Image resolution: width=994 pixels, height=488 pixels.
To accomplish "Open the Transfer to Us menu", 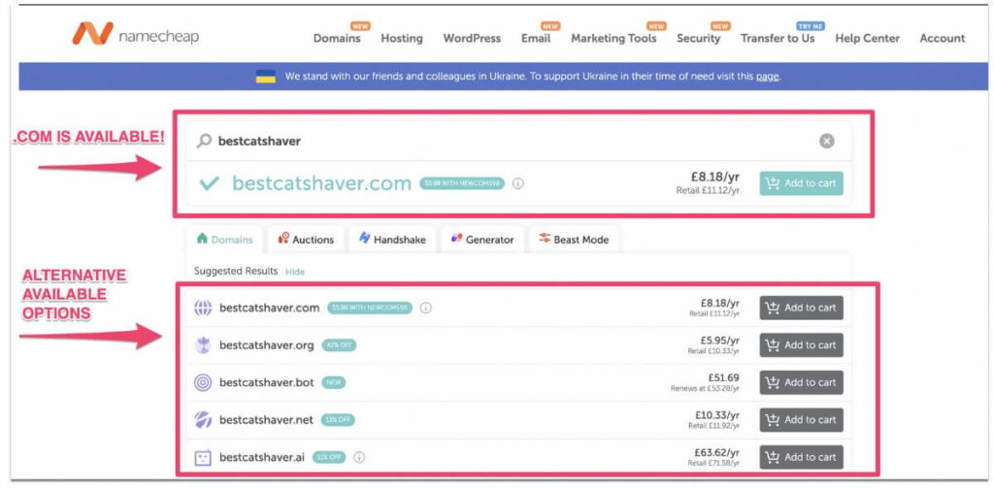I will click(778, 38).
